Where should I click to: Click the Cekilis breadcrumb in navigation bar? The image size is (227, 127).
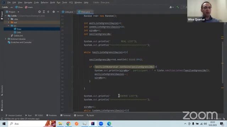tap(5, 7)
